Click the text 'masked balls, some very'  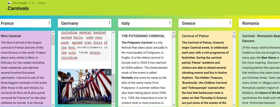coord(81,37)
